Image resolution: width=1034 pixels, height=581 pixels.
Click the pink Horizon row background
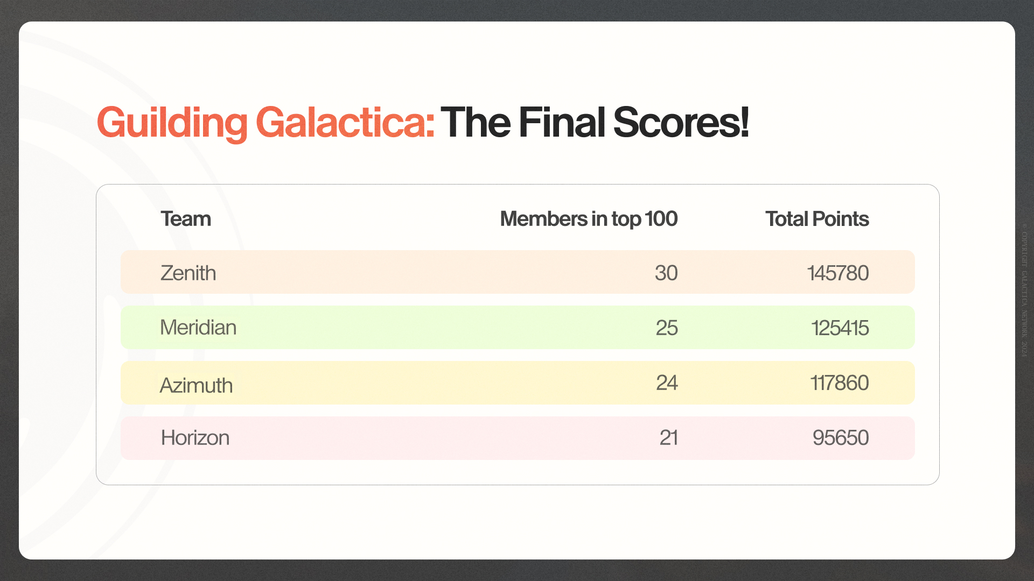click(x=518, y=438)
